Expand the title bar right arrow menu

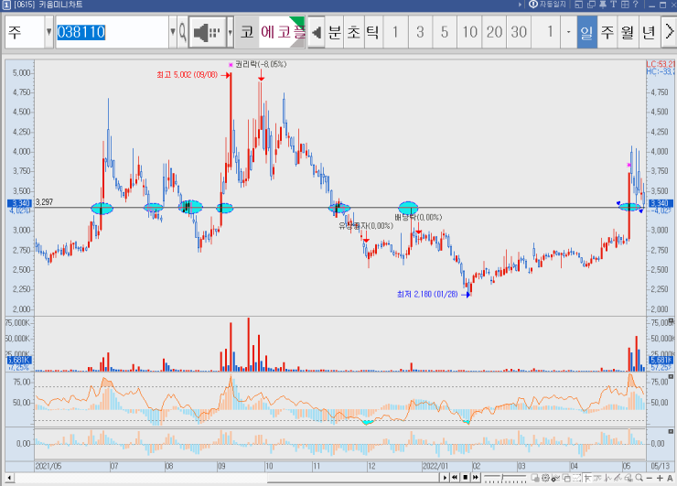coord(520,5)
